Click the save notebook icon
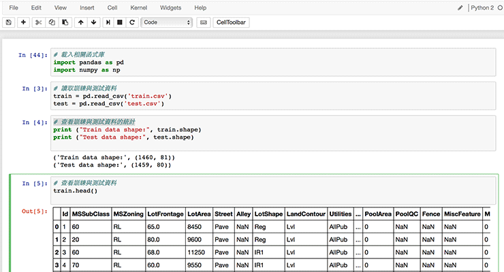Viewport: 504px width, 272px height. tap(8, 22)
